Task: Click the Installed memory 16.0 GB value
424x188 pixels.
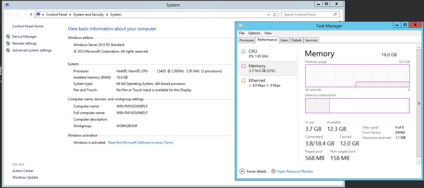Action: [x=122, y=77]
